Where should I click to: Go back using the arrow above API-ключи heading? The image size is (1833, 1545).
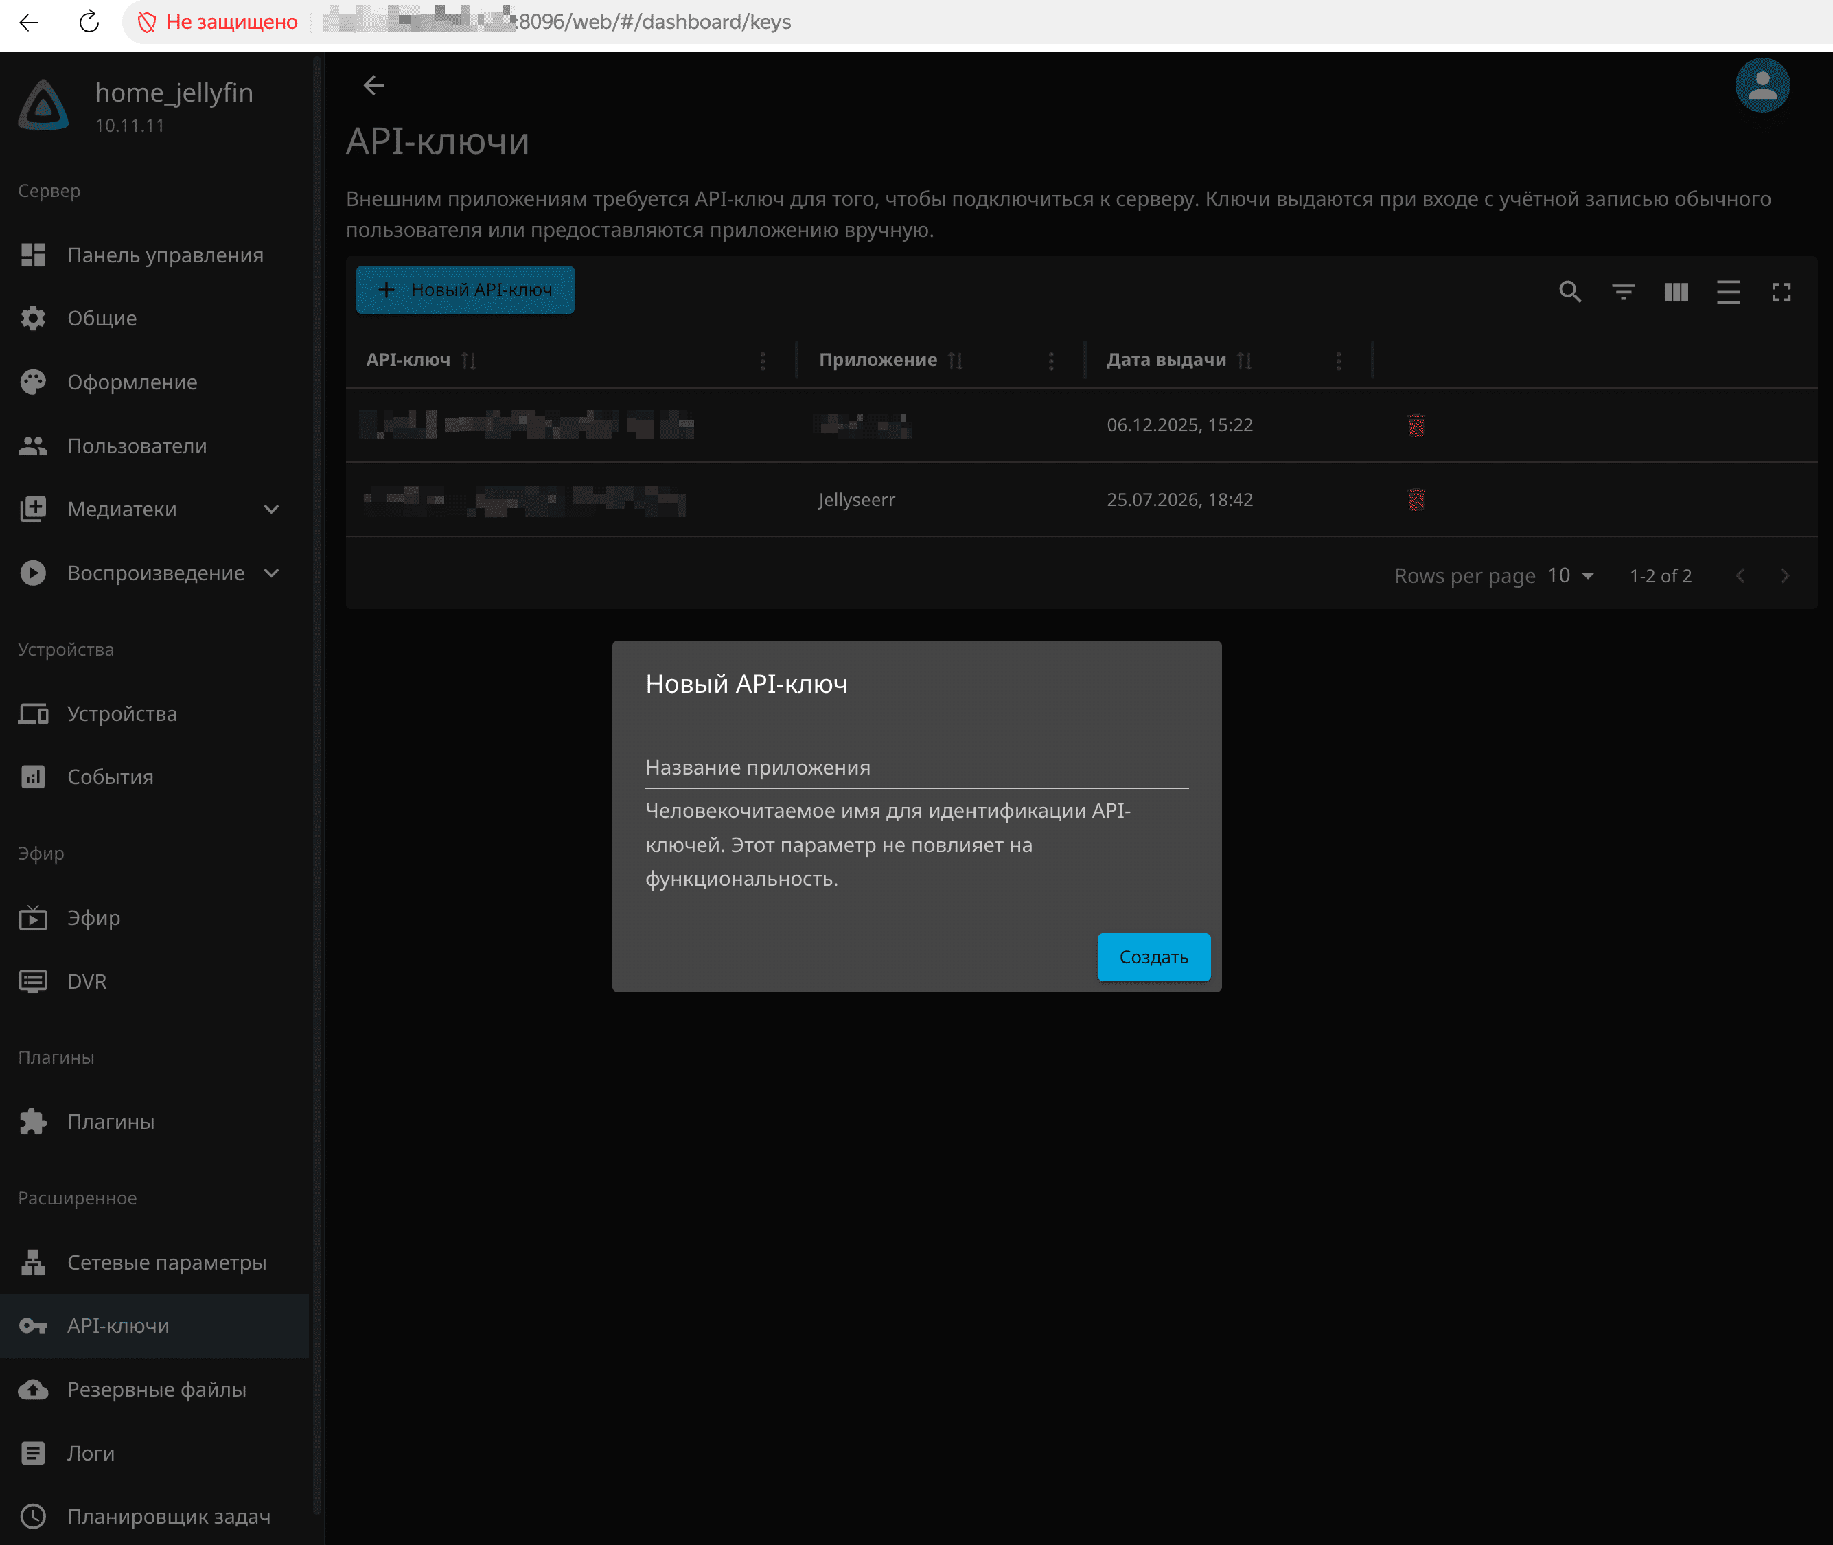[x=374, y=86]
